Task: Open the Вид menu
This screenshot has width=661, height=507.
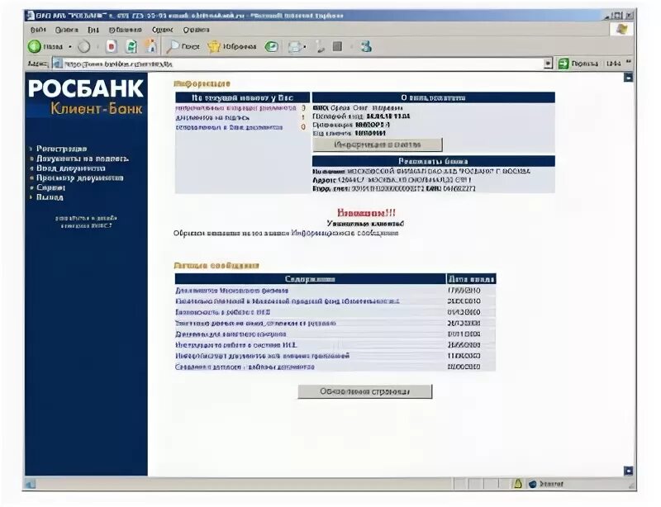Action: [93, 30]
